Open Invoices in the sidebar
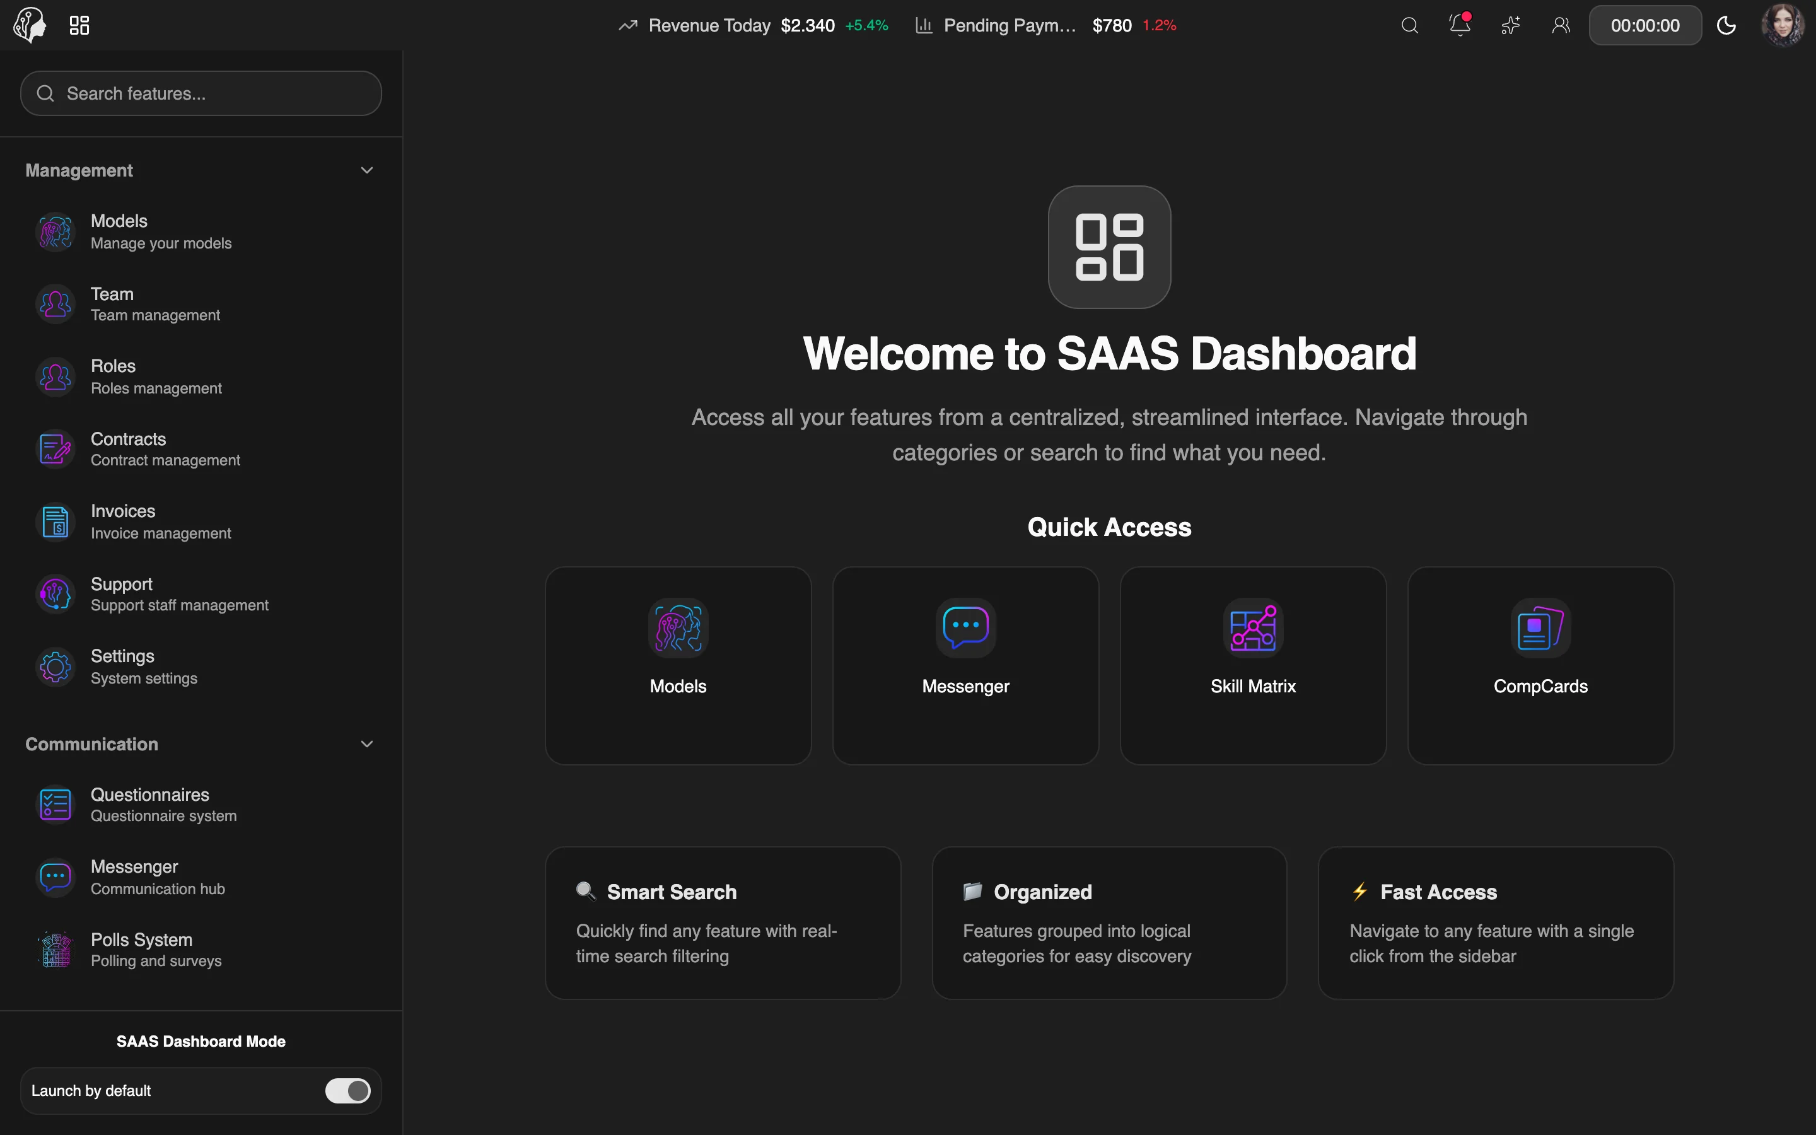This screenshot has height=1135, width=1816. [201, 521]
